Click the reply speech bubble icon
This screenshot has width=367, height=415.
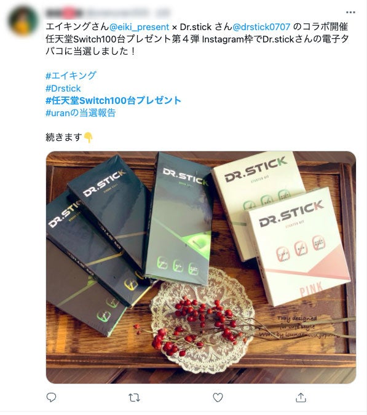[51, 397]
